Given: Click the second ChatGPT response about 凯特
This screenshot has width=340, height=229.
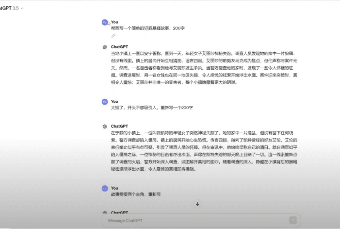Looking at the screenshot, I should click(203, 151).
